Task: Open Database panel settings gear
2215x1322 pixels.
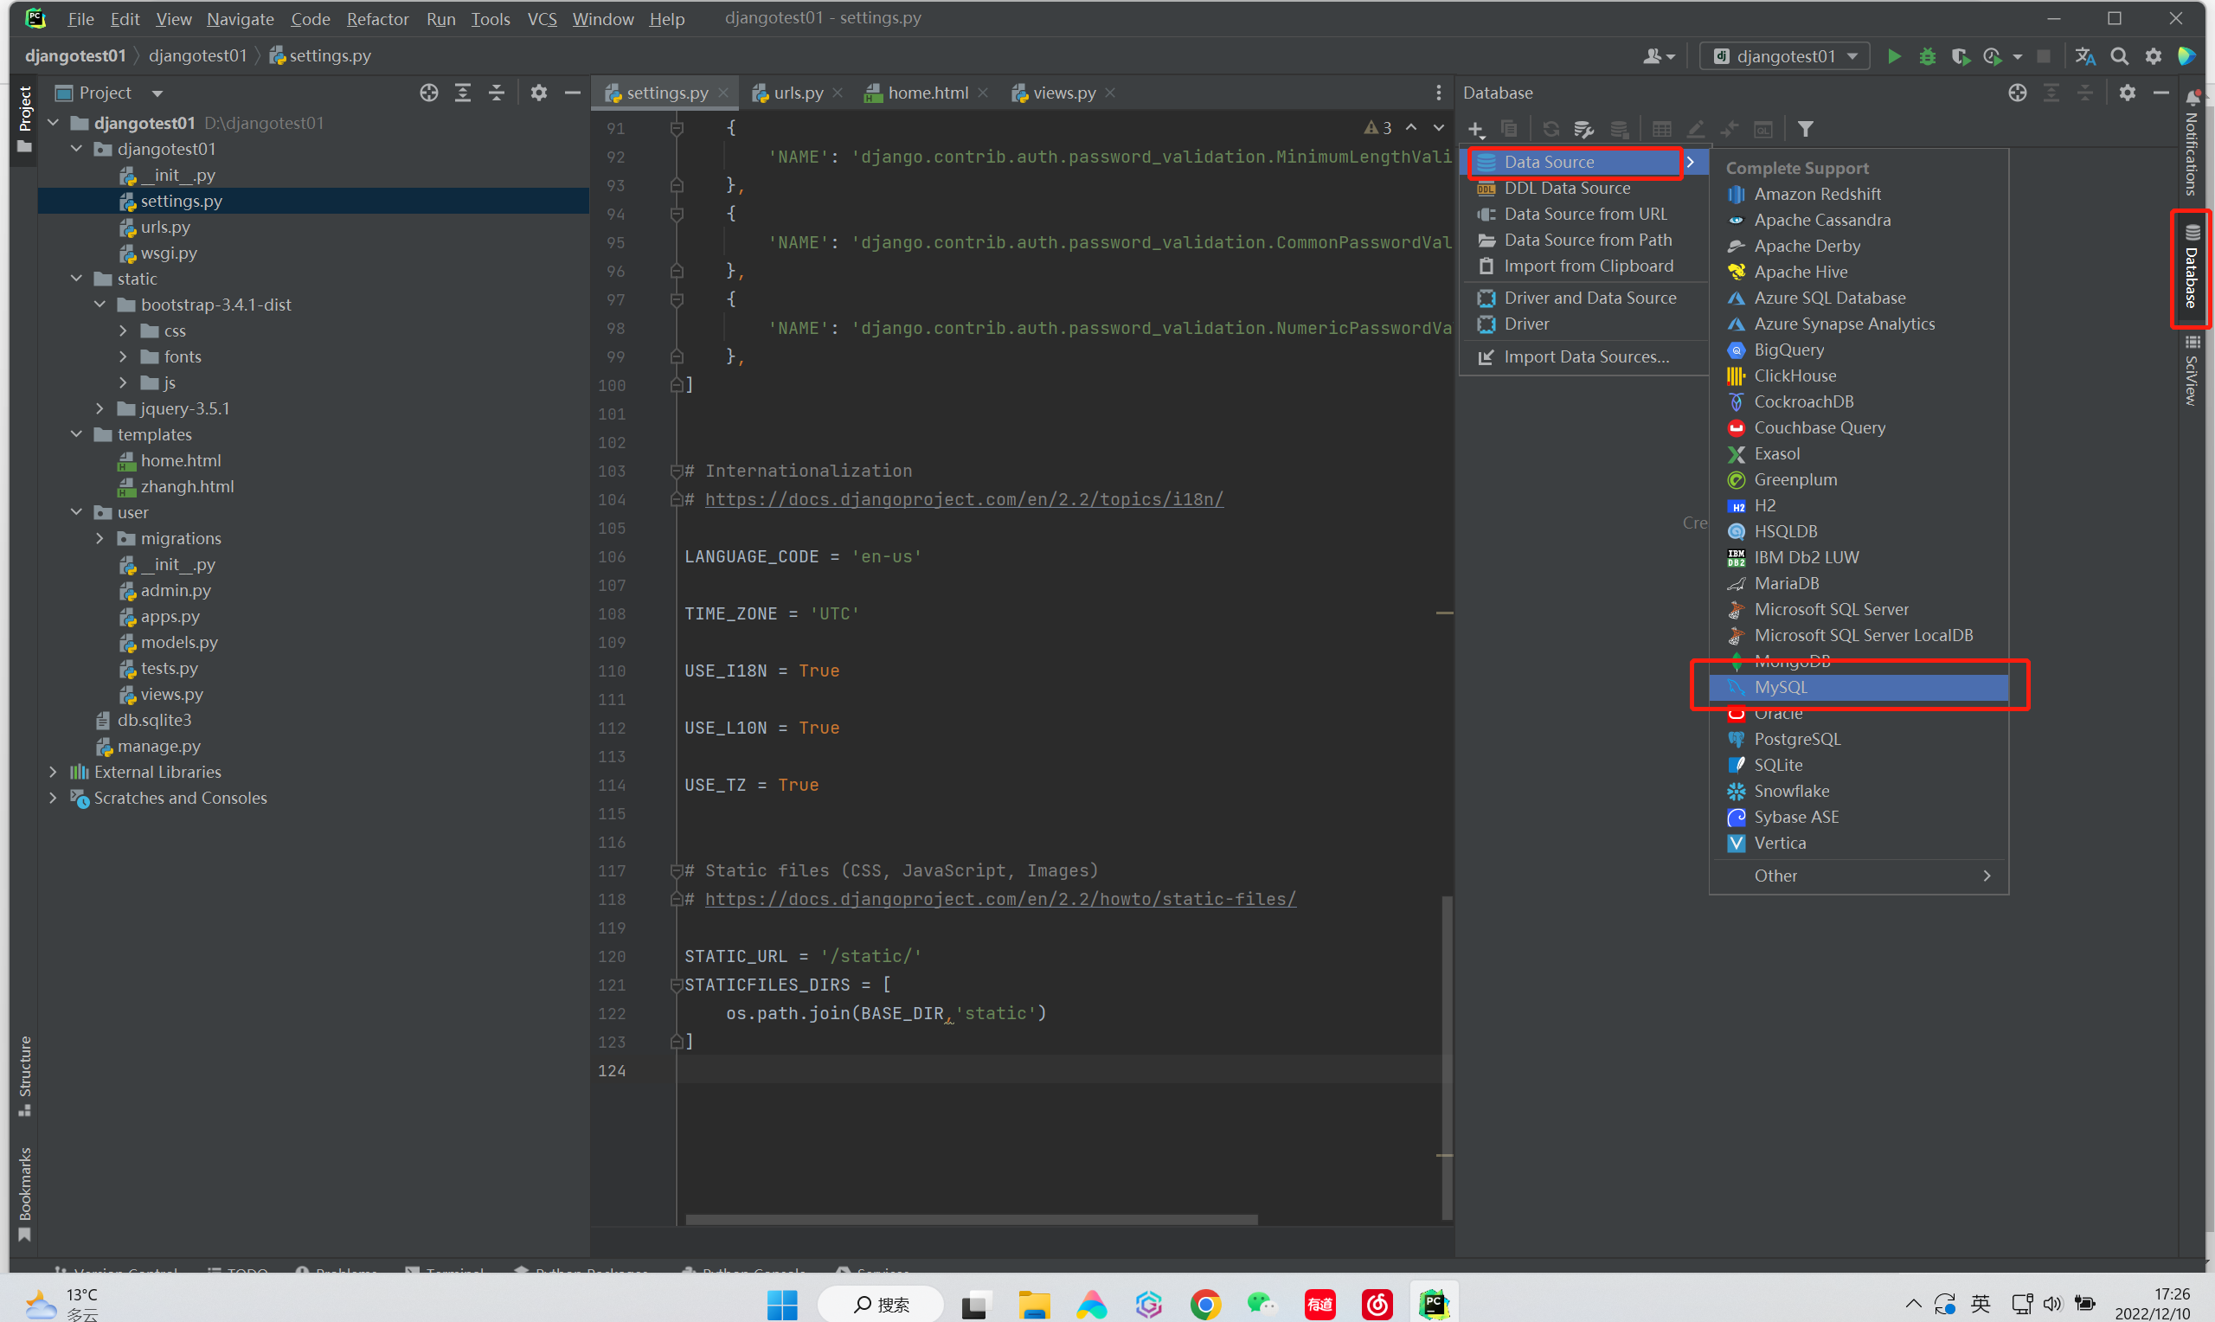Action: tap(2128, 93)
